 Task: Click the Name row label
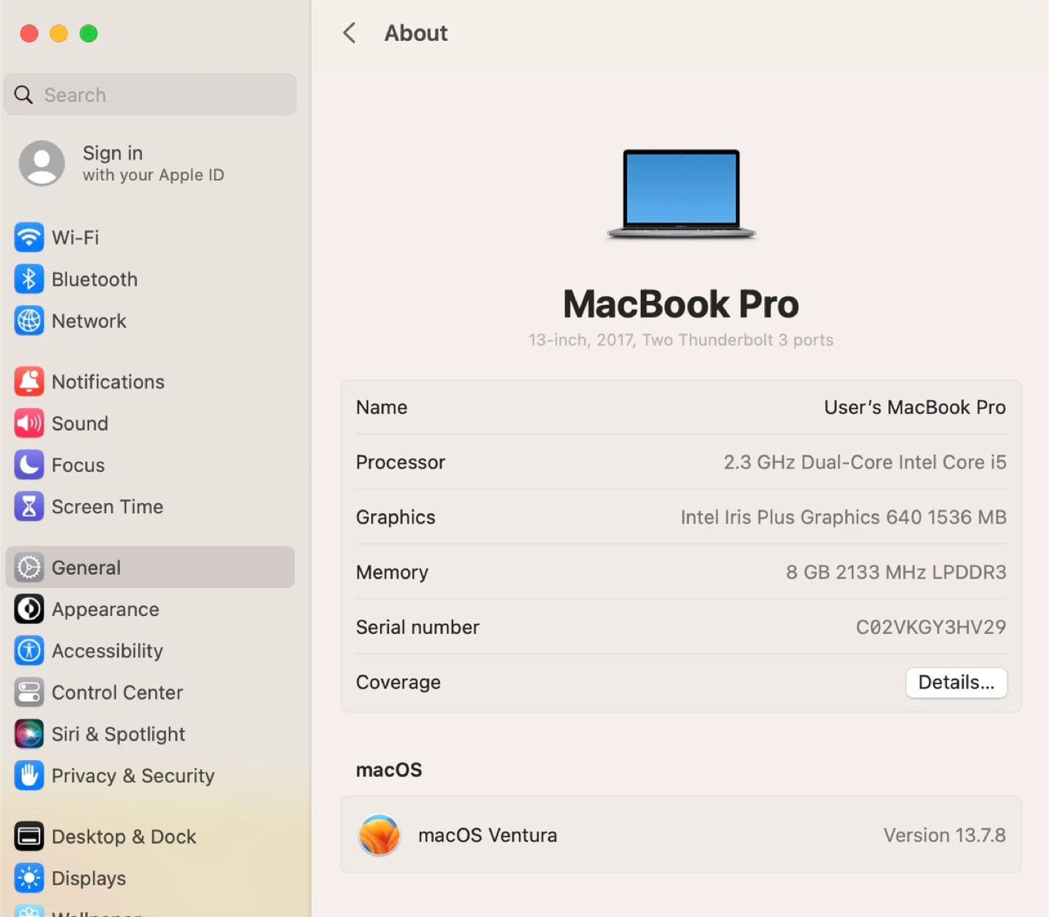[382, 407]
